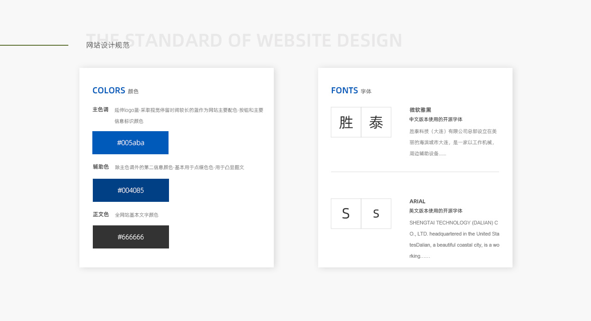Select the 泰 character font sample box

click(376, 122)
